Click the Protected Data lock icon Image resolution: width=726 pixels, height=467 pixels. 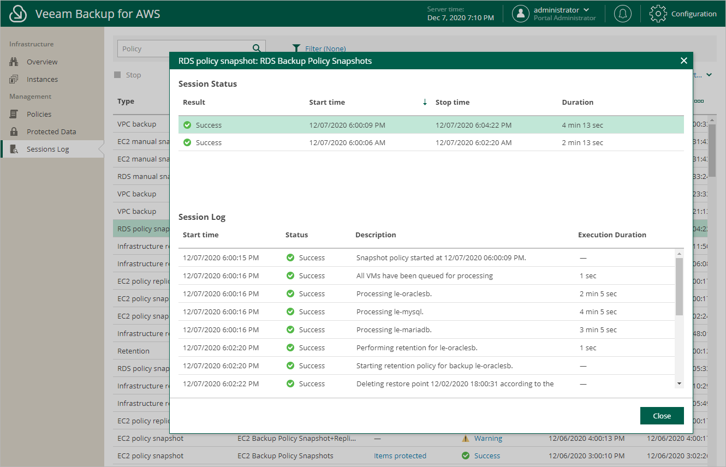pos(14,131)
